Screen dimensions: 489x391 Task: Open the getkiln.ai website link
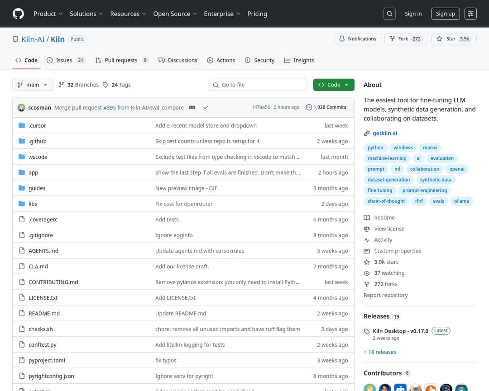(385, 133)
